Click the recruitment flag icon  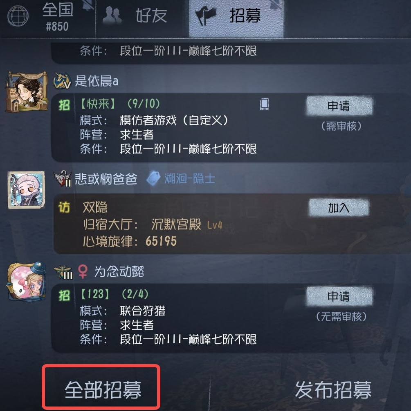click(206, 16)
